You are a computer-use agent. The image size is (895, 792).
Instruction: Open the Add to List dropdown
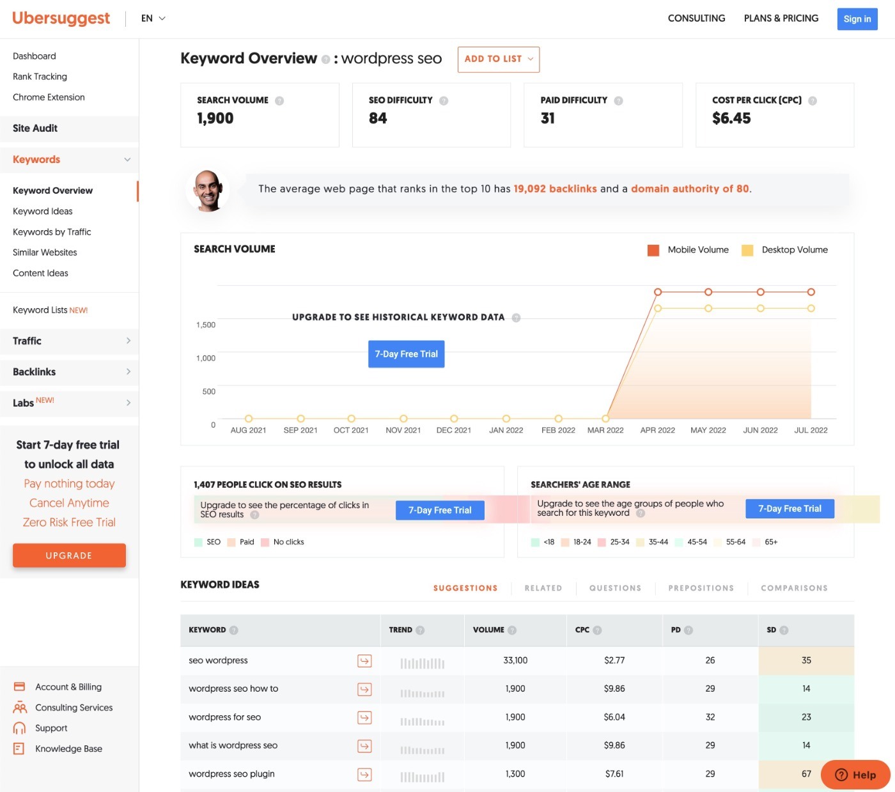tap(499, 59)
